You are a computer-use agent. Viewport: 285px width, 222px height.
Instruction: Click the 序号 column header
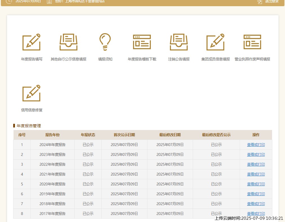coord(22,135)
